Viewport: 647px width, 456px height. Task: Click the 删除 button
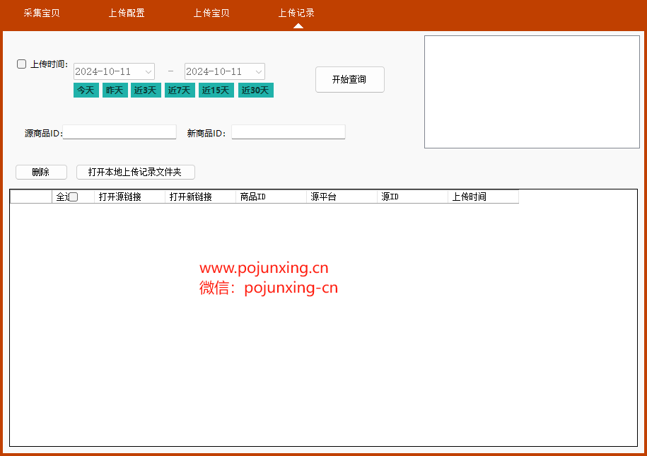pyautogui.click(x=41, y=172)
